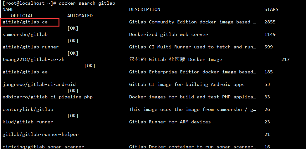Select the twang2218/gitlab-ce-zh row name

[x=33, y=60]
